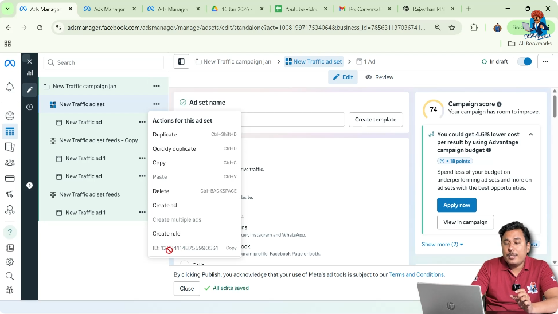558x314 pixels.
Task: Copy the ad set ID
Action: (x=231, y=248)
